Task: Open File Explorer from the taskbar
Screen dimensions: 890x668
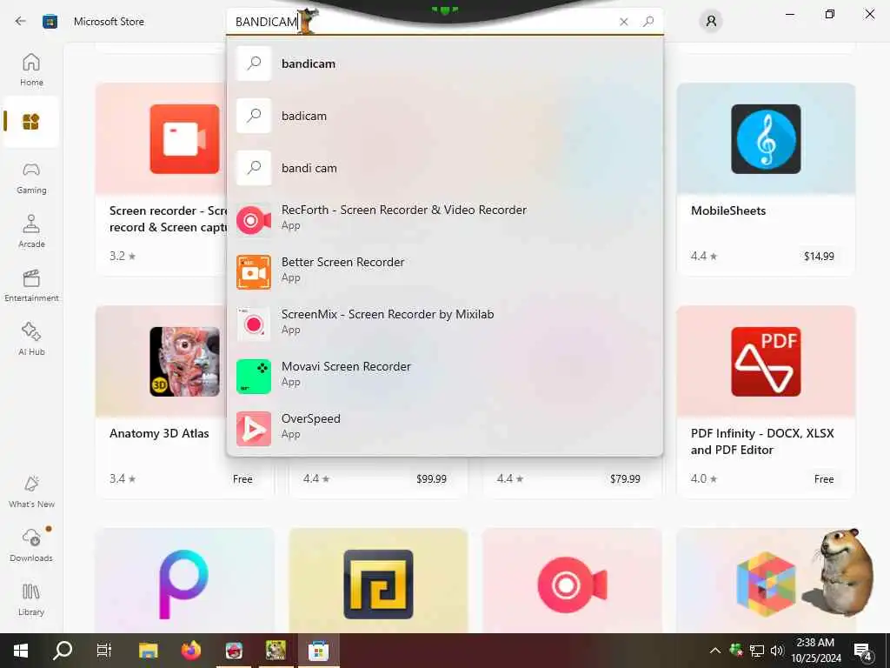Action: click(148, 651)
